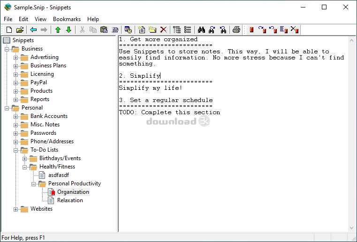Click the 'TODO: Complete this section' line
The height and width of the screenshot is (242, 357).
[x=170, y=112]
